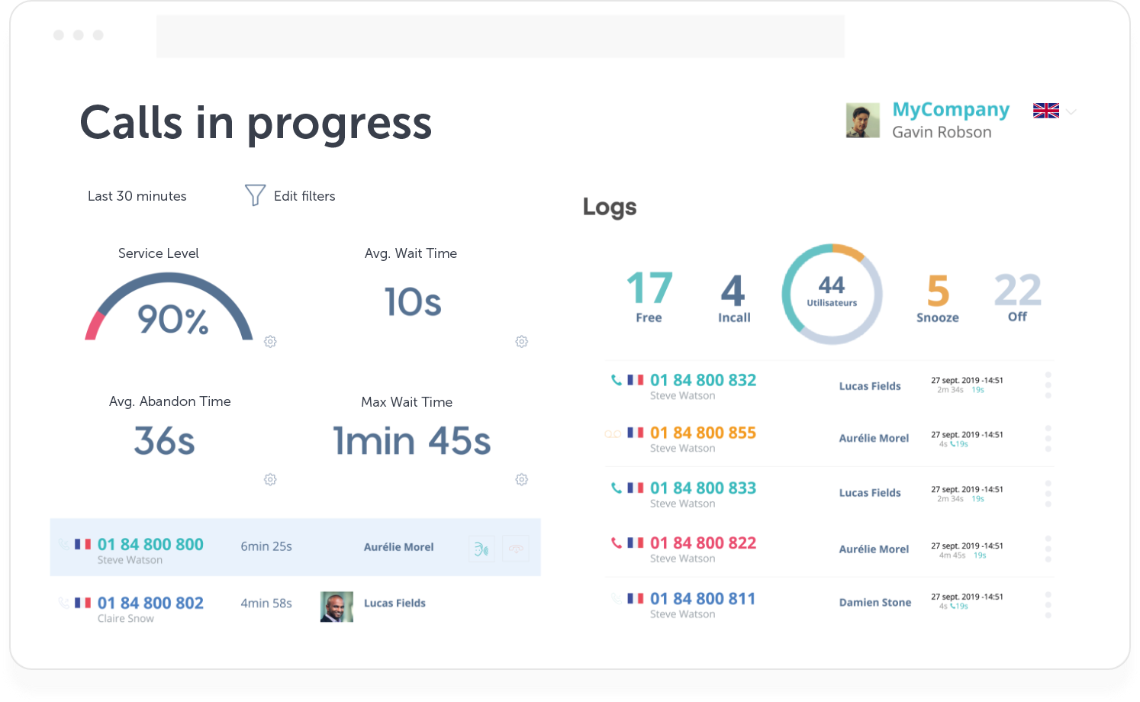Click the 10s average wait time value
Screen dimensions: 1140x702
pos(413,302)
